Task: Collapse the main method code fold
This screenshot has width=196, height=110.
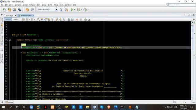Action: (9, 40)
